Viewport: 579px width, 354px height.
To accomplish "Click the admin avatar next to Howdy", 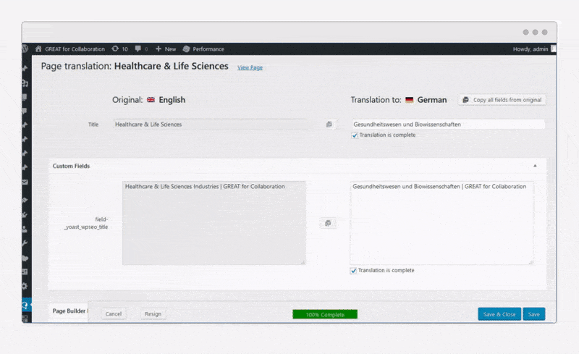I will pos(554,49).
